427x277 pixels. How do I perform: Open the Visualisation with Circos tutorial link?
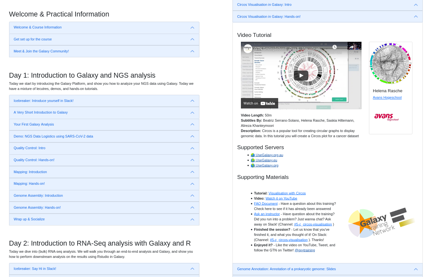coord(287,193)
